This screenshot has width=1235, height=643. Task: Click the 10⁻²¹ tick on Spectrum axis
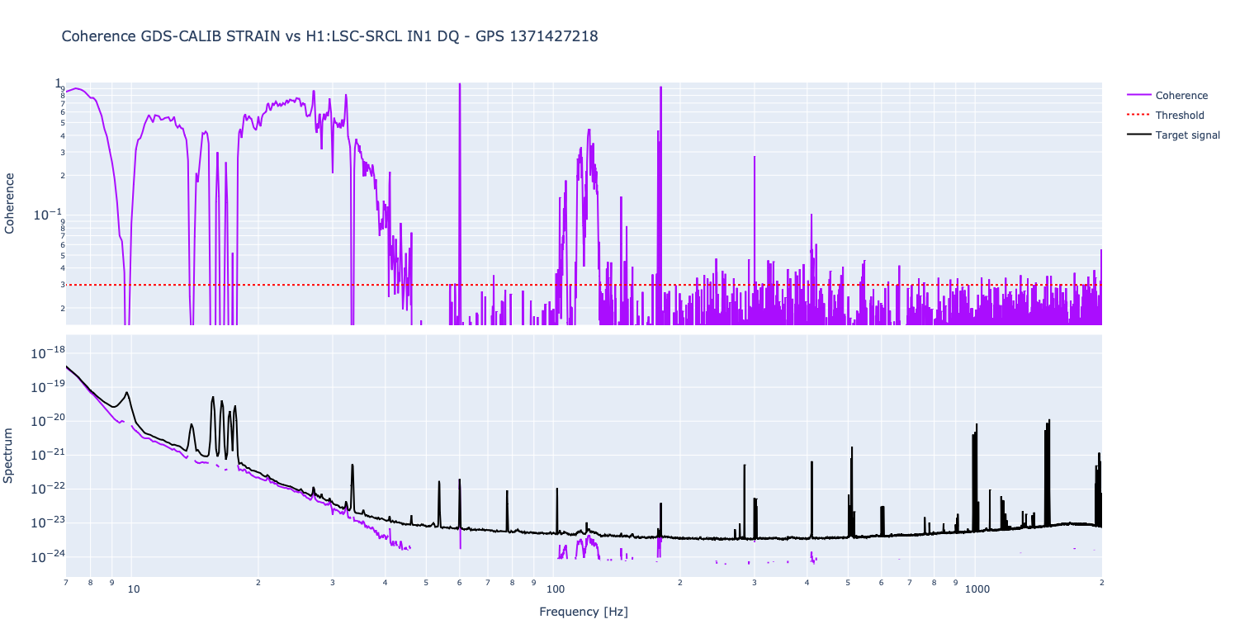point(47,455)
